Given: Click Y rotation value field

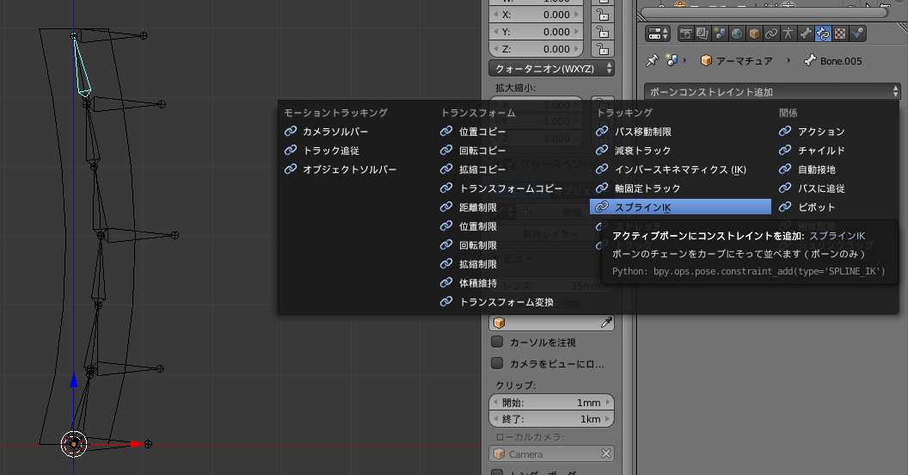Looking at the screenshot, I should coord(536,32).
